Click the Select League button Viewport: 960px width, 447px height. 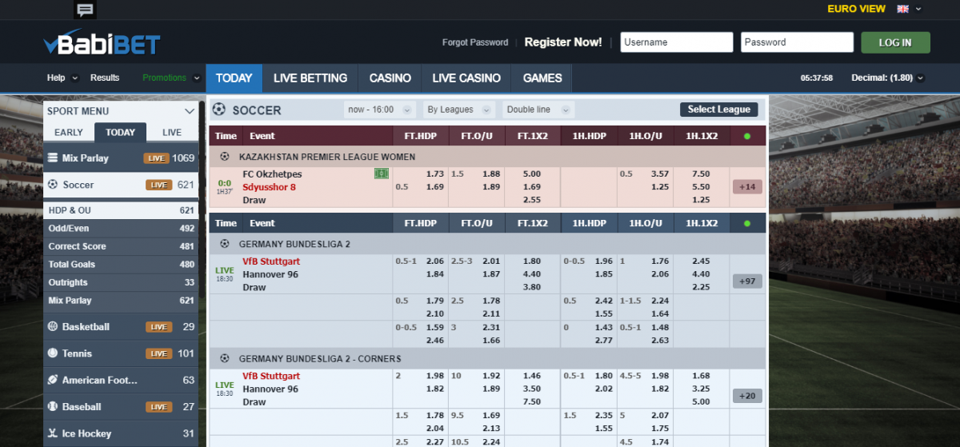point(719,110)
